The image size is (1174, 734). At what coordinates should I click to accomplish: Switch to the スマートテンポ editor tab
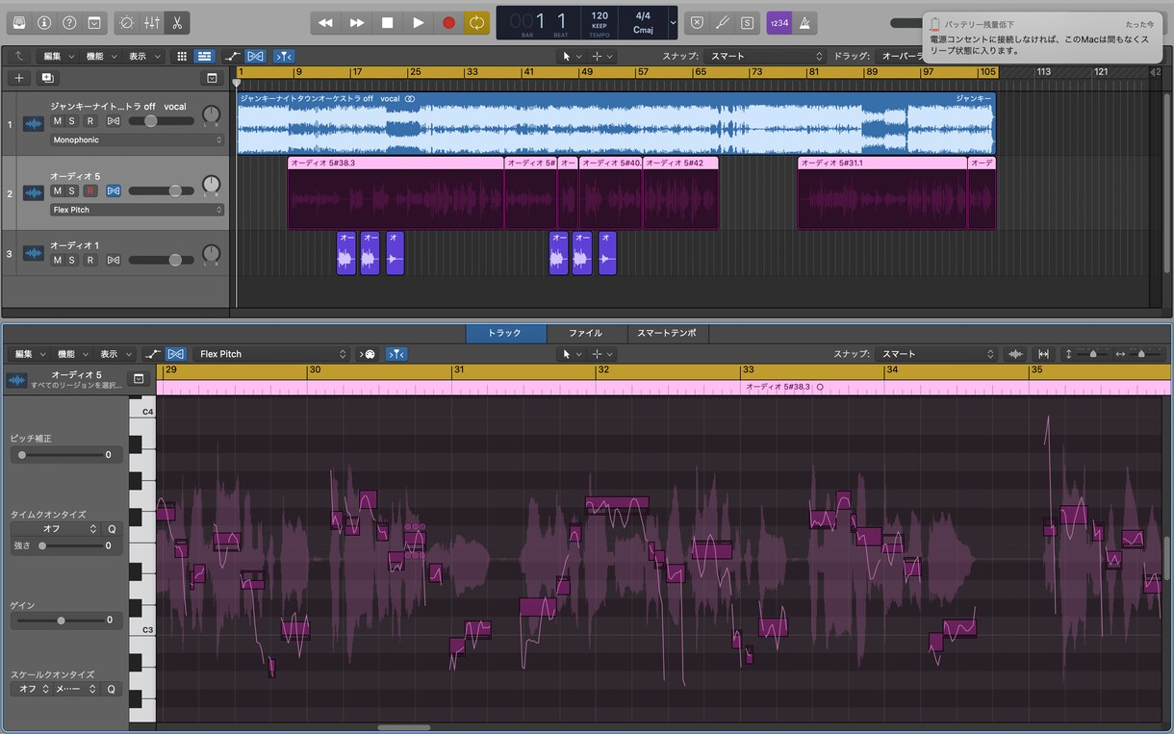tap(668, 333)
